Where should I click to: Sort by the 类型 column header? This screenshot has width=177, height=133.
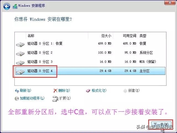152,36
